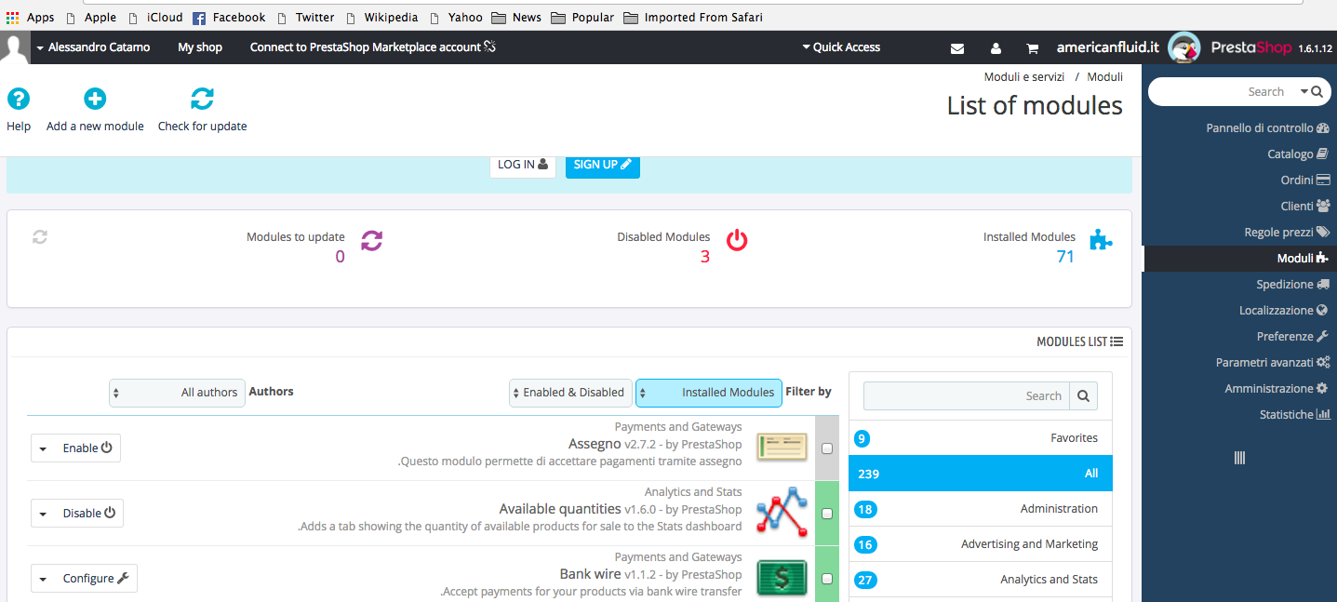
Task: Open the Installed Modules filter dropdown
Action: click(x=708, y=393)
